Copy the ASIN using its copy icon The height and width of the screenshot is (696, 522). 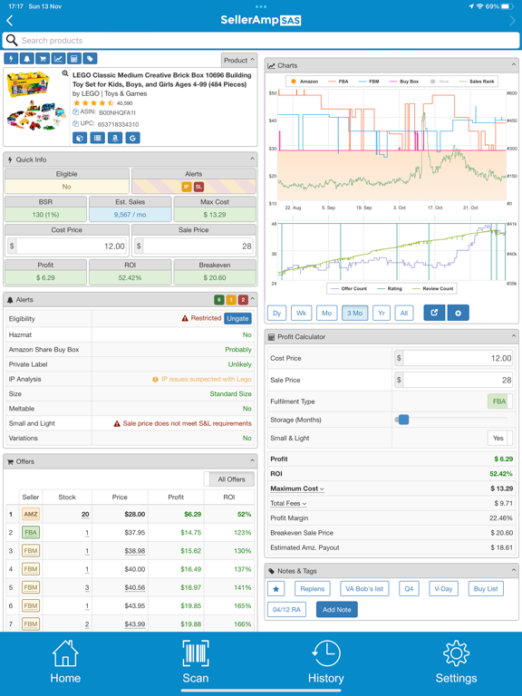coord(75,112)
